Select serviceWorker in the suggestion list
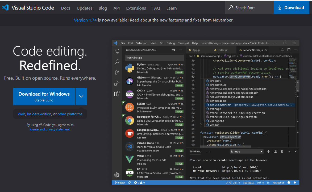 pyautogui.click(x=249, y=105)
